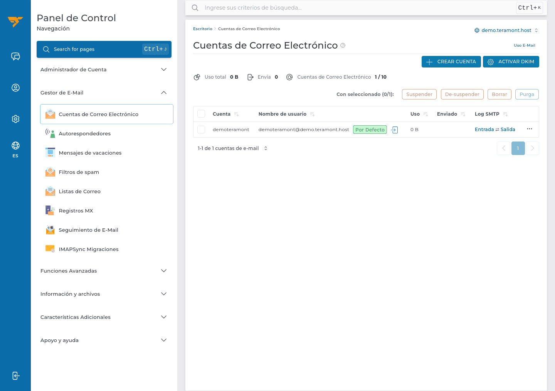Click login-as icon beside Por Defecto
This screenshot has height=391, width=555.
click(x=394, y=130)
